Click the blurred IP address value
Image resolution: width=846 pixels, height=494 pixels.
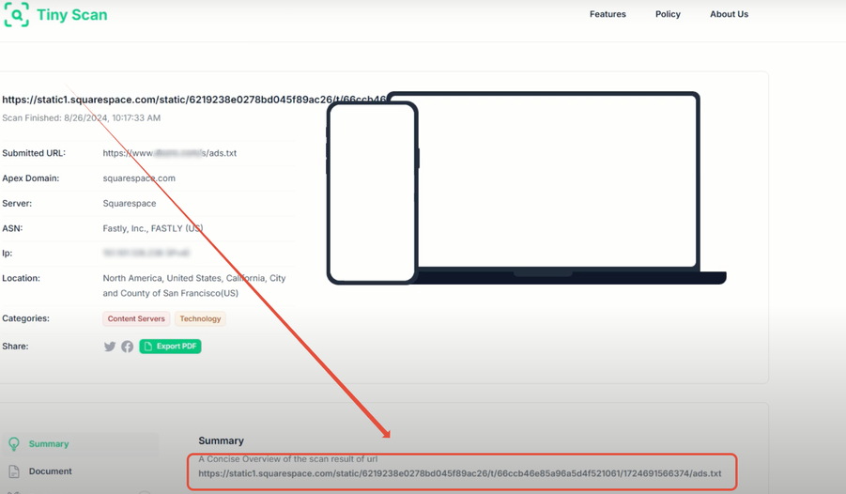146,254
